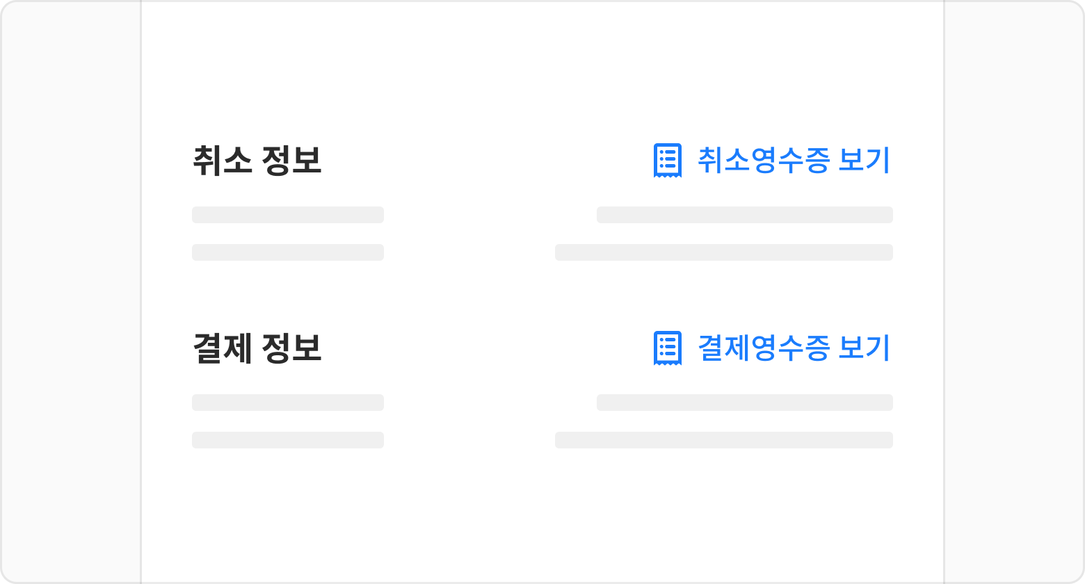Open the 결제영수증 보기 link
This screenshot has width=1085, height=584.
(x=793, y=348)
